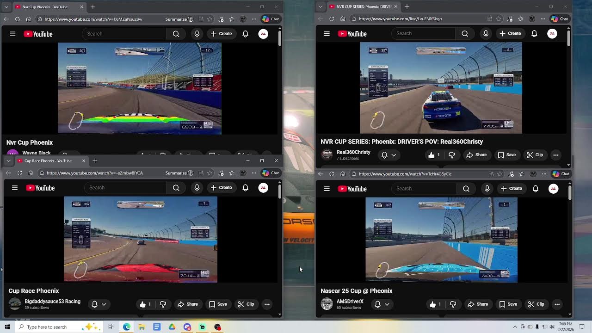
Task: Expand Bigdaddysauce53 Racing subscription chevron
Action: pos(104,304)
